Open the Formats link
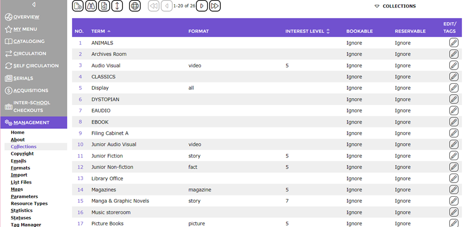Image resolution: width=464 pixels, height=227 pixels. (x=21, y=168)
